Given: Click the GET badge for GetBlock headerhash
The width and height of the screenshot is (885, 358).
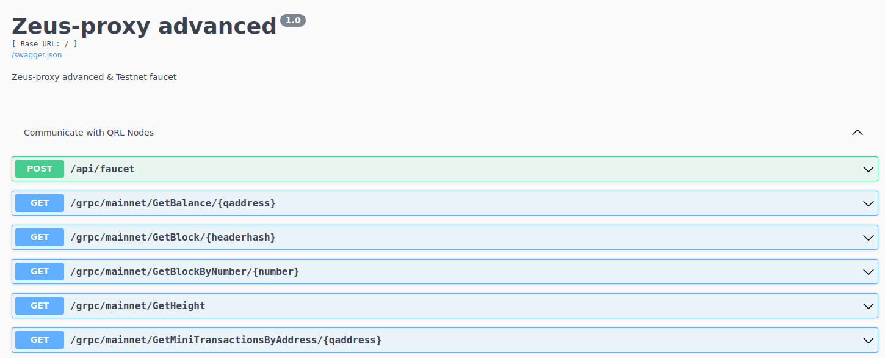Looking at the screenshot, I should point(40,237).
